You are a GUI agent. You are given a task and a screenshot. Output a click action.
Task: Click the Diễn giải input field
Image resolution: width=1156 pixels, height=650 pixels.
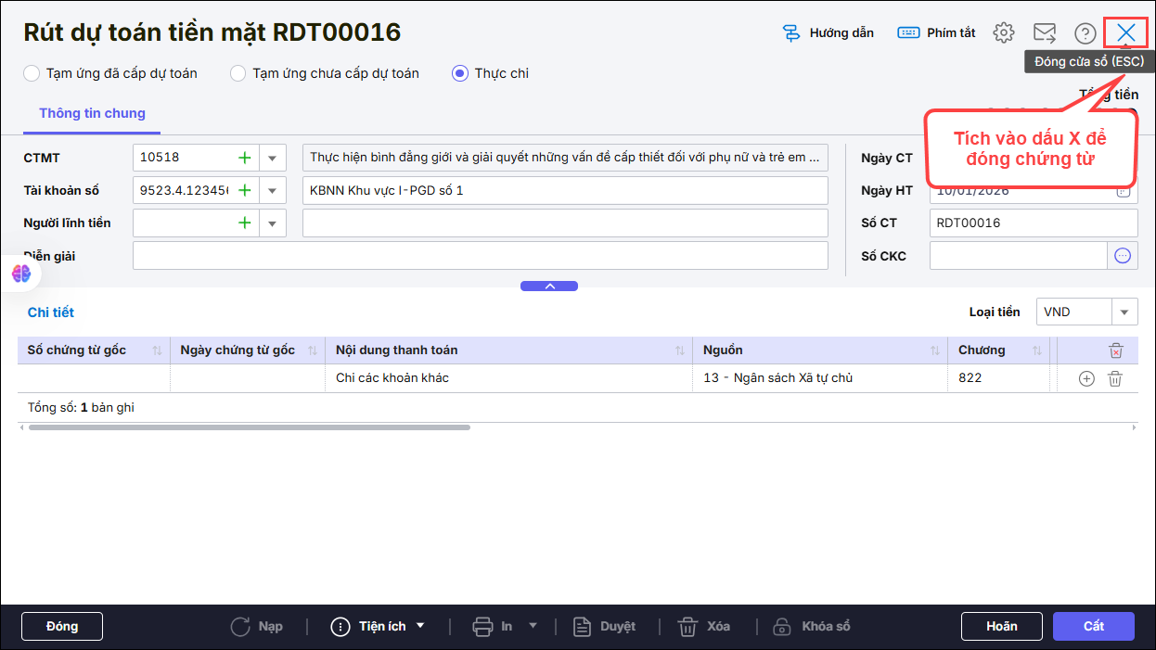click(x=481, y=256)
